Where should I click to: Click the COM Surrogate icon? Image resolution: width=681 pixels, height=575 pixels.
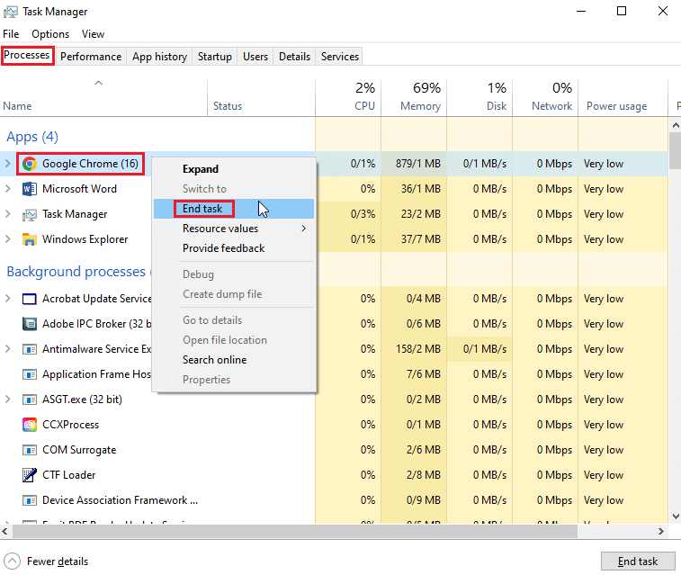[30, 450]
